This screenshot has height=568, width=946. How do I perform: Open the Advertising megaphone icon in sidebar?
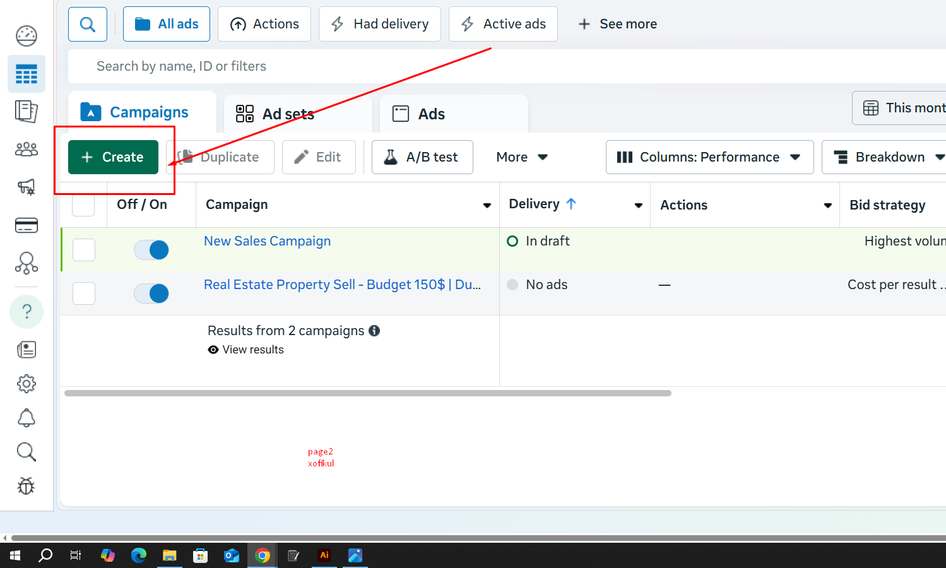[x=27, y=187]
